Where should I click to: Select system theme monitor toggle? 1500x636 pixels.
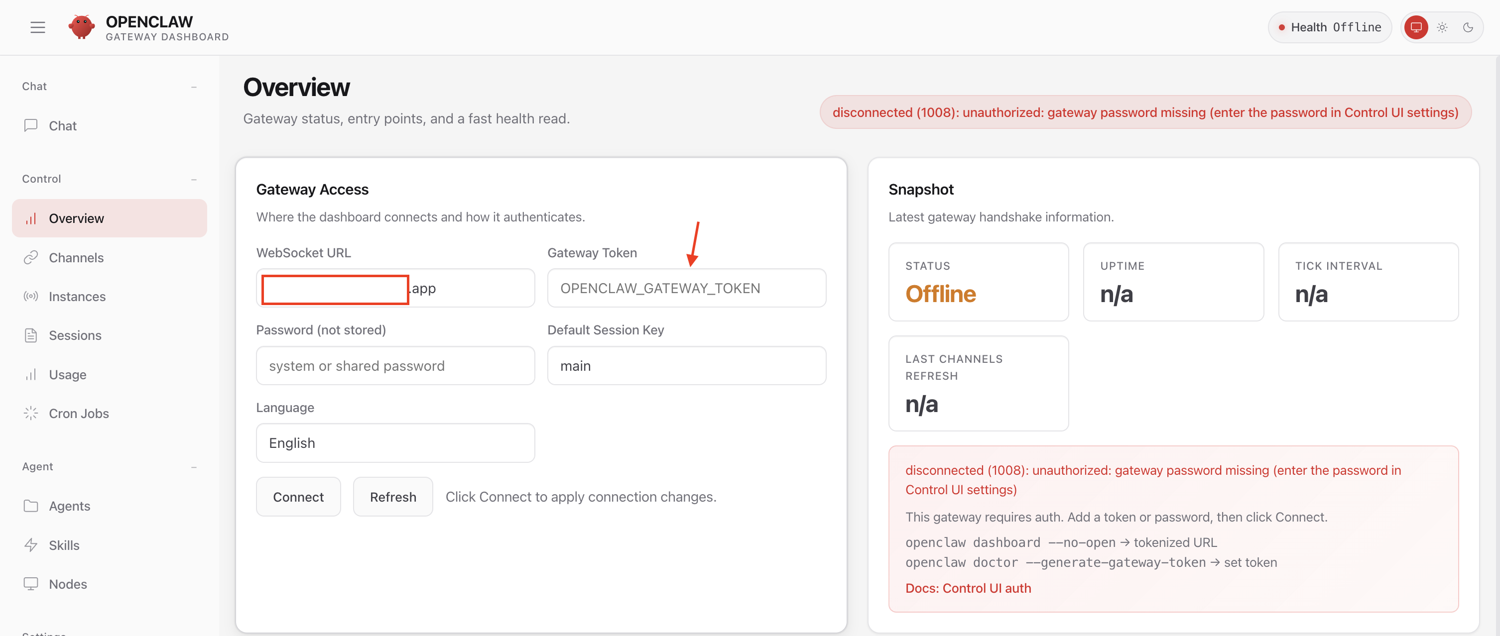pos(1415,27)
